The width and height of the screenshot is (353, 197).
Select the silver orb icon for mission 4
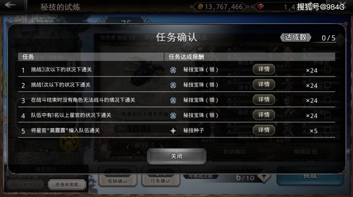[x=173, y=115]
